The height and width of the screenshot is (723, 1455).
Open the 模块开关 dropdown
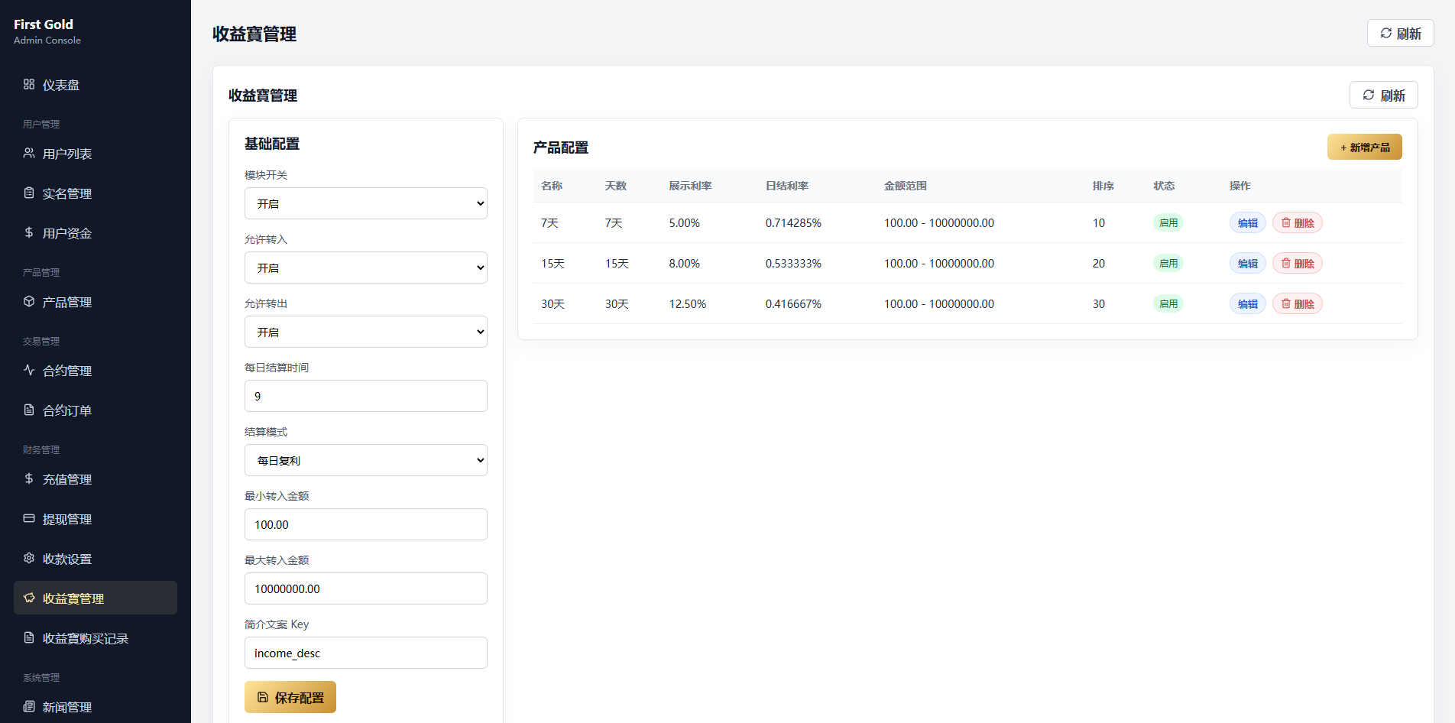[366, 203]
